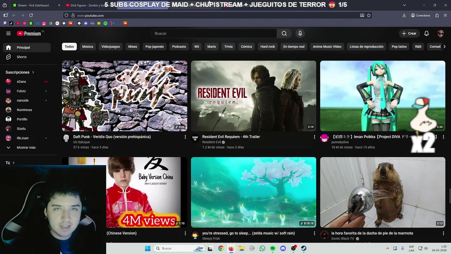Click the page vertical scrollbar thumb
Screen dimensions: 451x254
[x=450, y=196]
